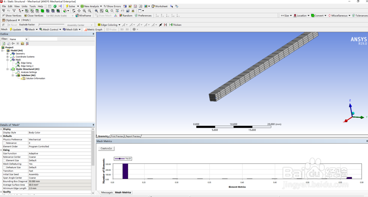The height and width of the screenshot is (197, 368).
Task: Click the Print image icon
Action: [x=133, y=11]
